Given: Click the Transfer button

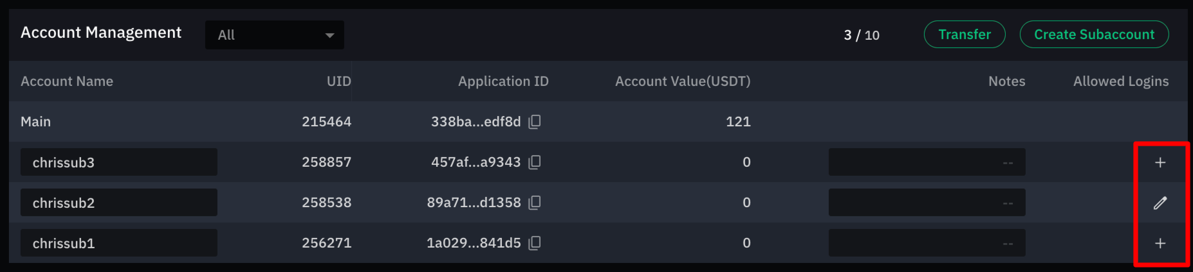Looking at the screenshot, I should click(965, 35).
